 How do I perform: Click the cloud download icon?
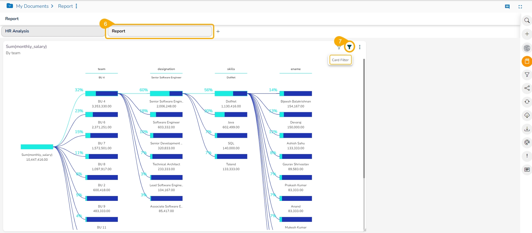(x=527, y=115)
